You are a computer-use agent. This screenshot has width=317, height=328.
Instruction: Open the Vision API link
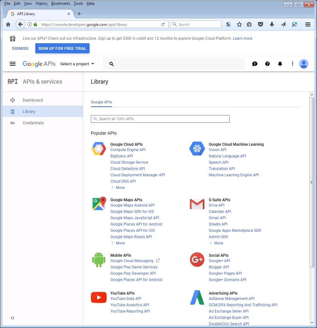point(217,150)
